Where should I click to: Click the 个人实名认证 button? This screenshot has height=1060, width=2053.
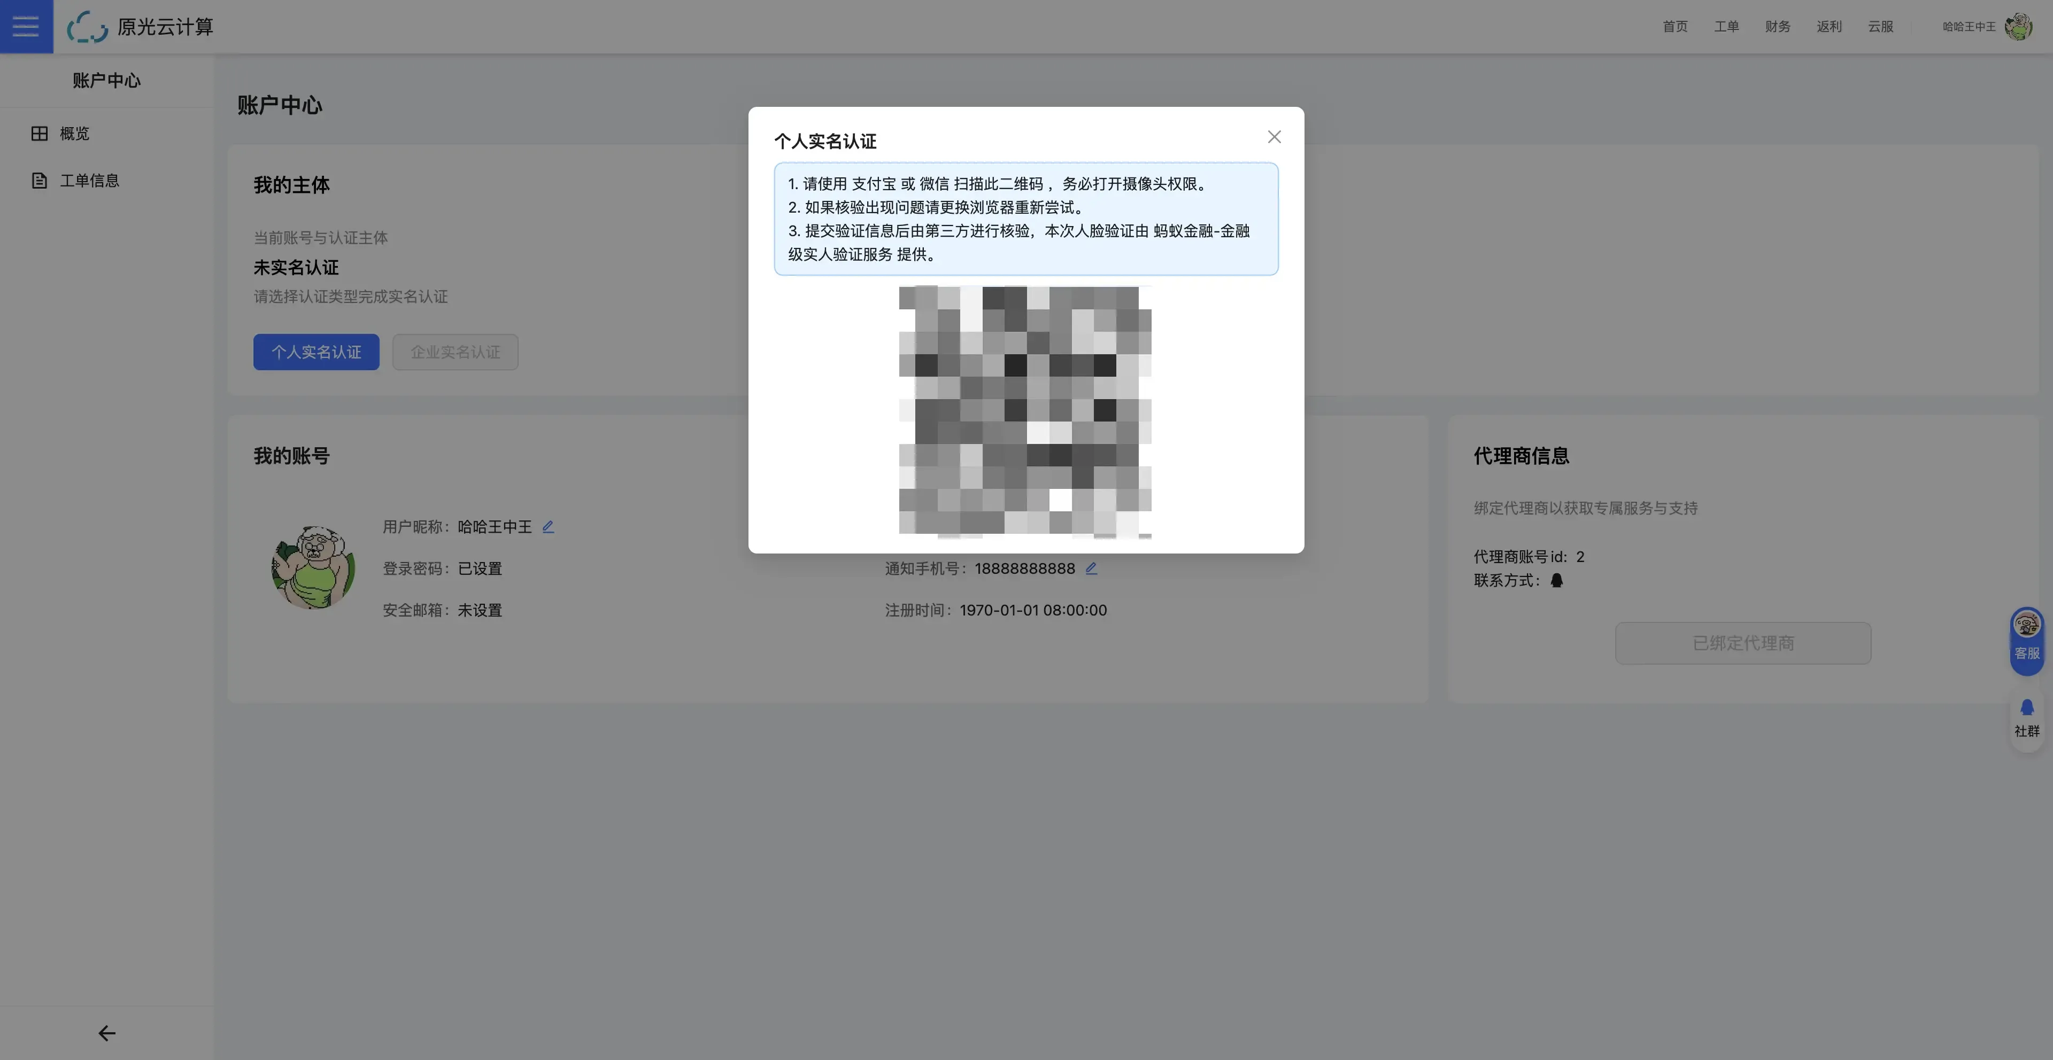315,351
